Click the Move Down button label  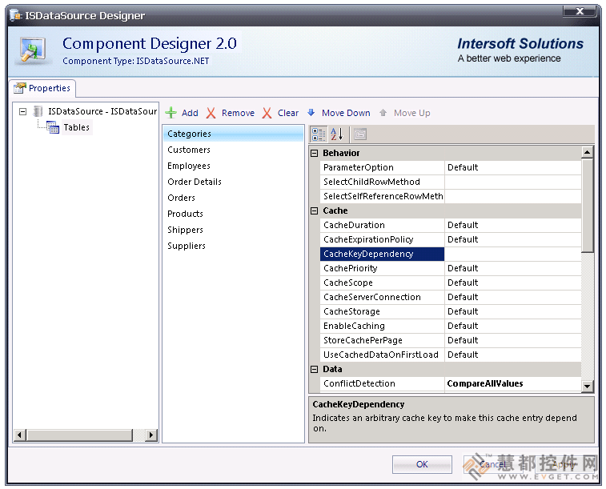tap(346, 113)
